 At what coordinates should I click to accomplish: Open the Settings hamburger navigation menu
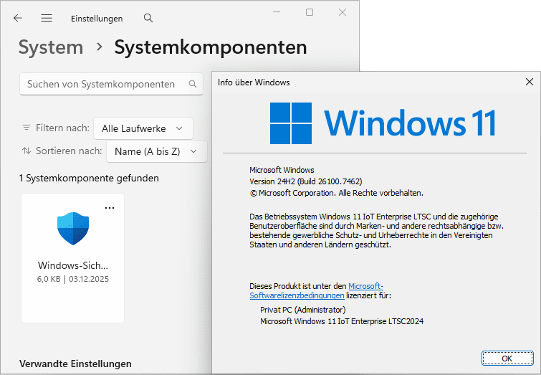[x=47, y=18]
